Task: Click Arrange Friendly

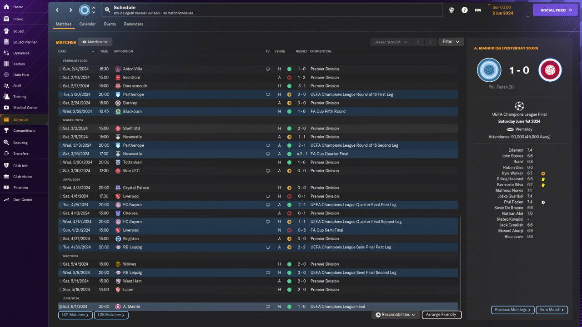Action: [x=442, y=315]
